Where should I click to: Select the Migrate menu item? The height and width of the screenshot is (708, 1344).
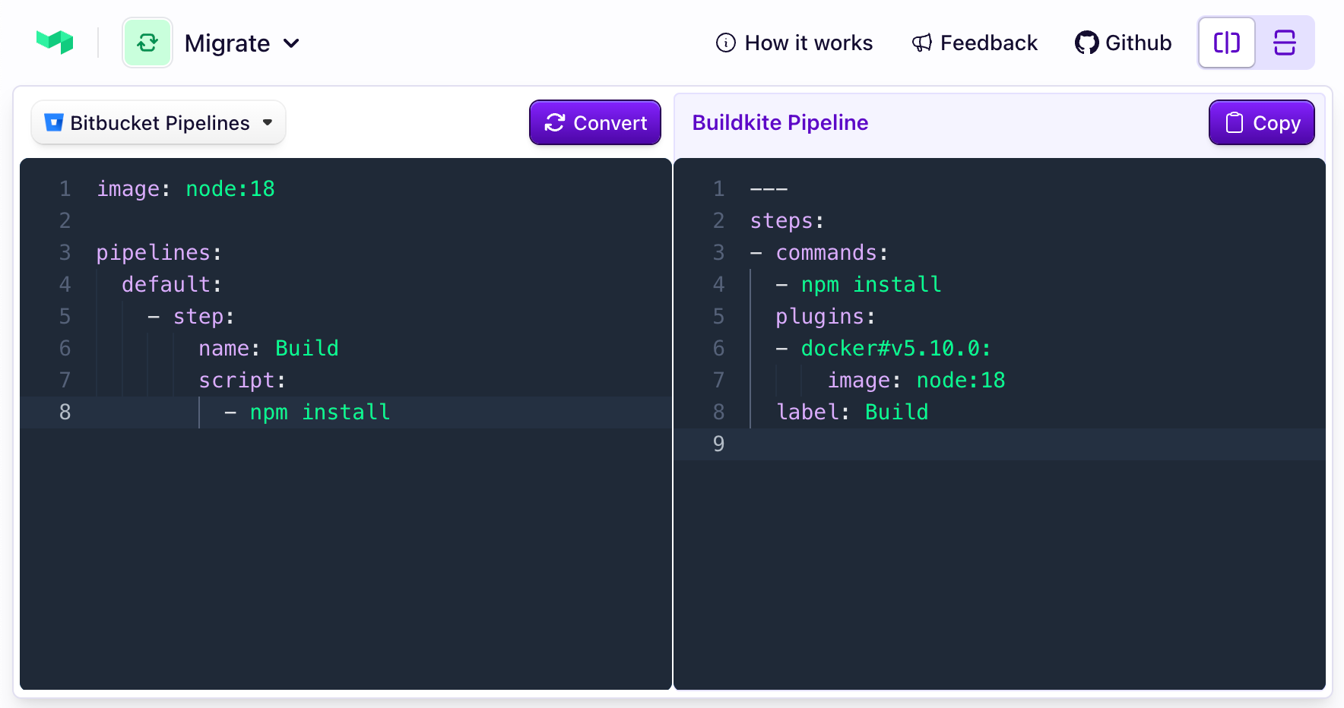227,43
